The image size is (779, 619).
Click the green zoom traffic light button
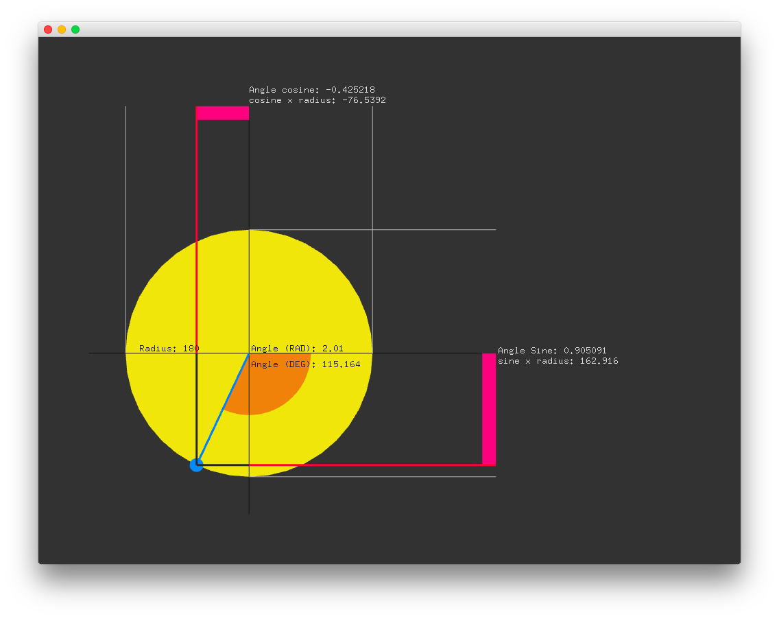74,30
